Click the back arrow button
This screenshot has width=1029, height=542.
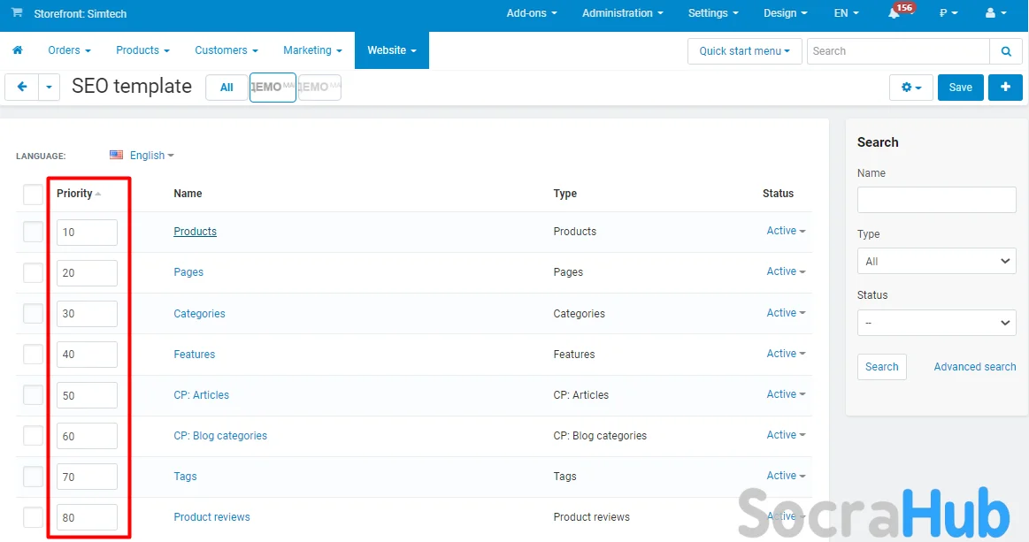pyautogui.click(x=22, y=87)
